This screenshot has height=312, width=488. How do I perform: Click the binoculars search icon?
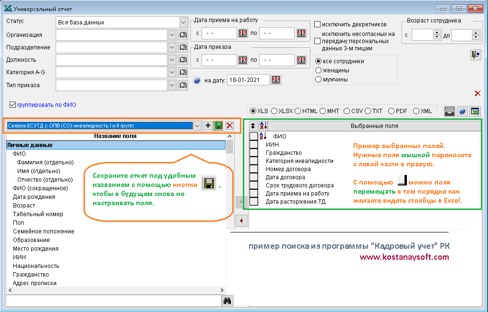[x=227, y=301]
